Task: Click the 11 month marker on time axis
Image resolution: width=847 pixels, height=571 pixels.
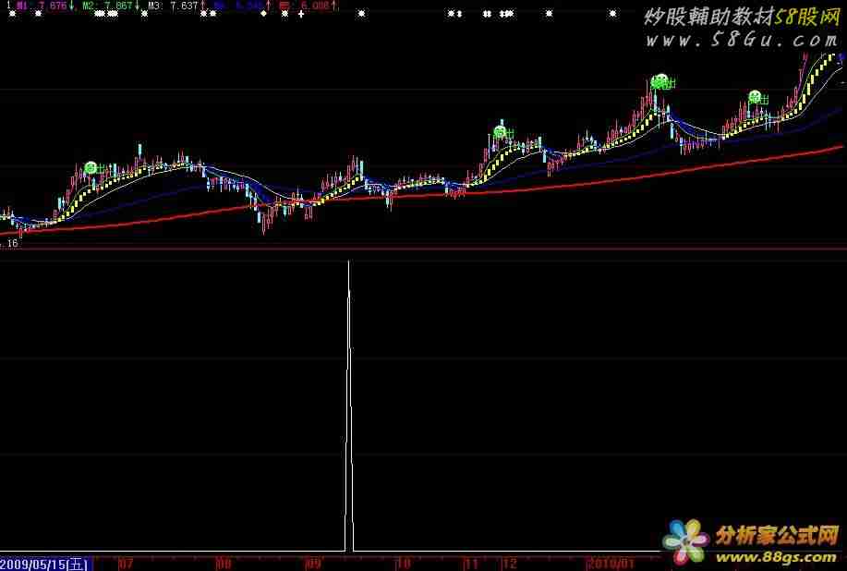Action: coord(471,565)
